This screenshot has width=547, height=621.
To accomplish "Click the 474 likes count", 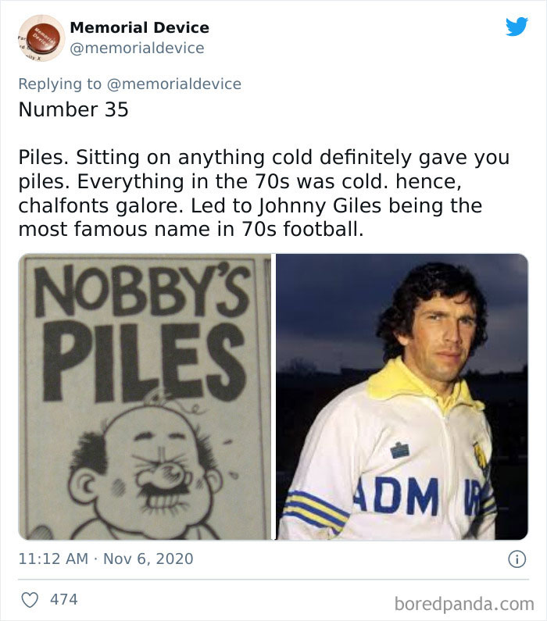I will coord(63,599).
